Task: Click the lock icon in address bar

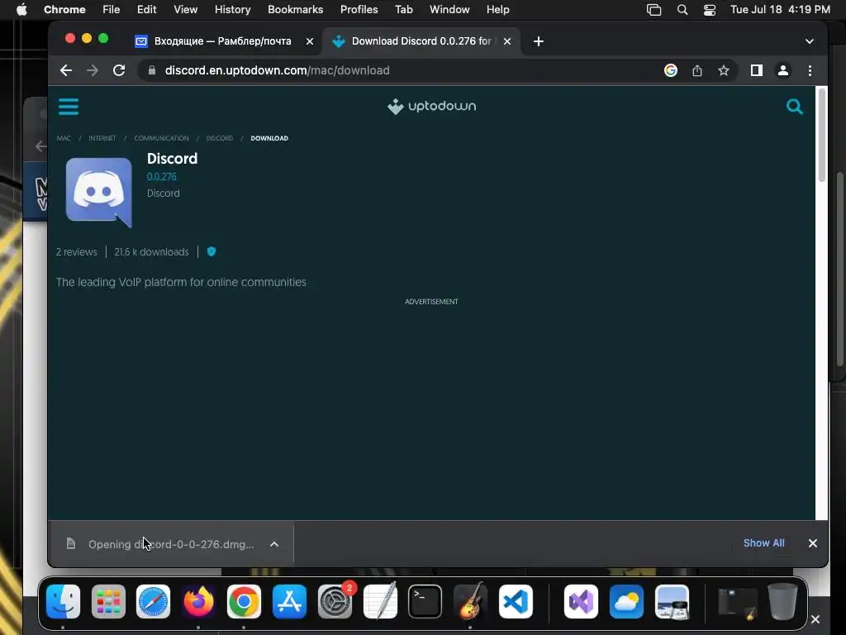Action: (152, 70)
